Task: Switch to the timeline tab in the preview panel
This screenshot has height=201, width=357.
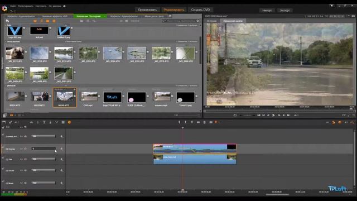Action: click(233, 21)
